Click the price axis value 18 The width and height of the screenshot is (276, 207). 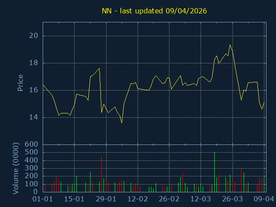pyautogui.click(x=34, y=63)
